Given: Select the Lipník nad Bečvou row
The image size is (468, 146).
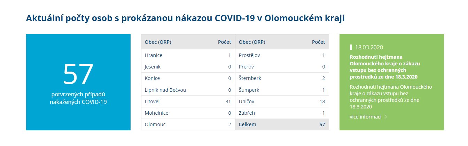Looking at the screenshot, I should 188,90.
